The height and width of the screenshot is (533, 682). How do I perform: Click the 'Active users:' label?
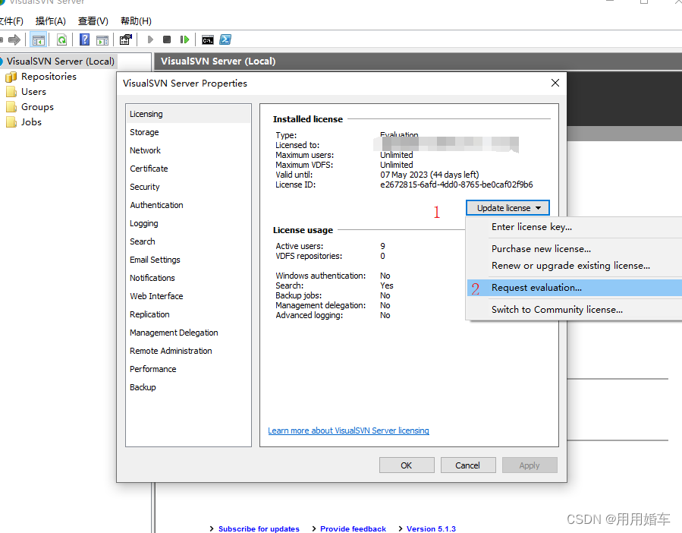tap(299, 246)
